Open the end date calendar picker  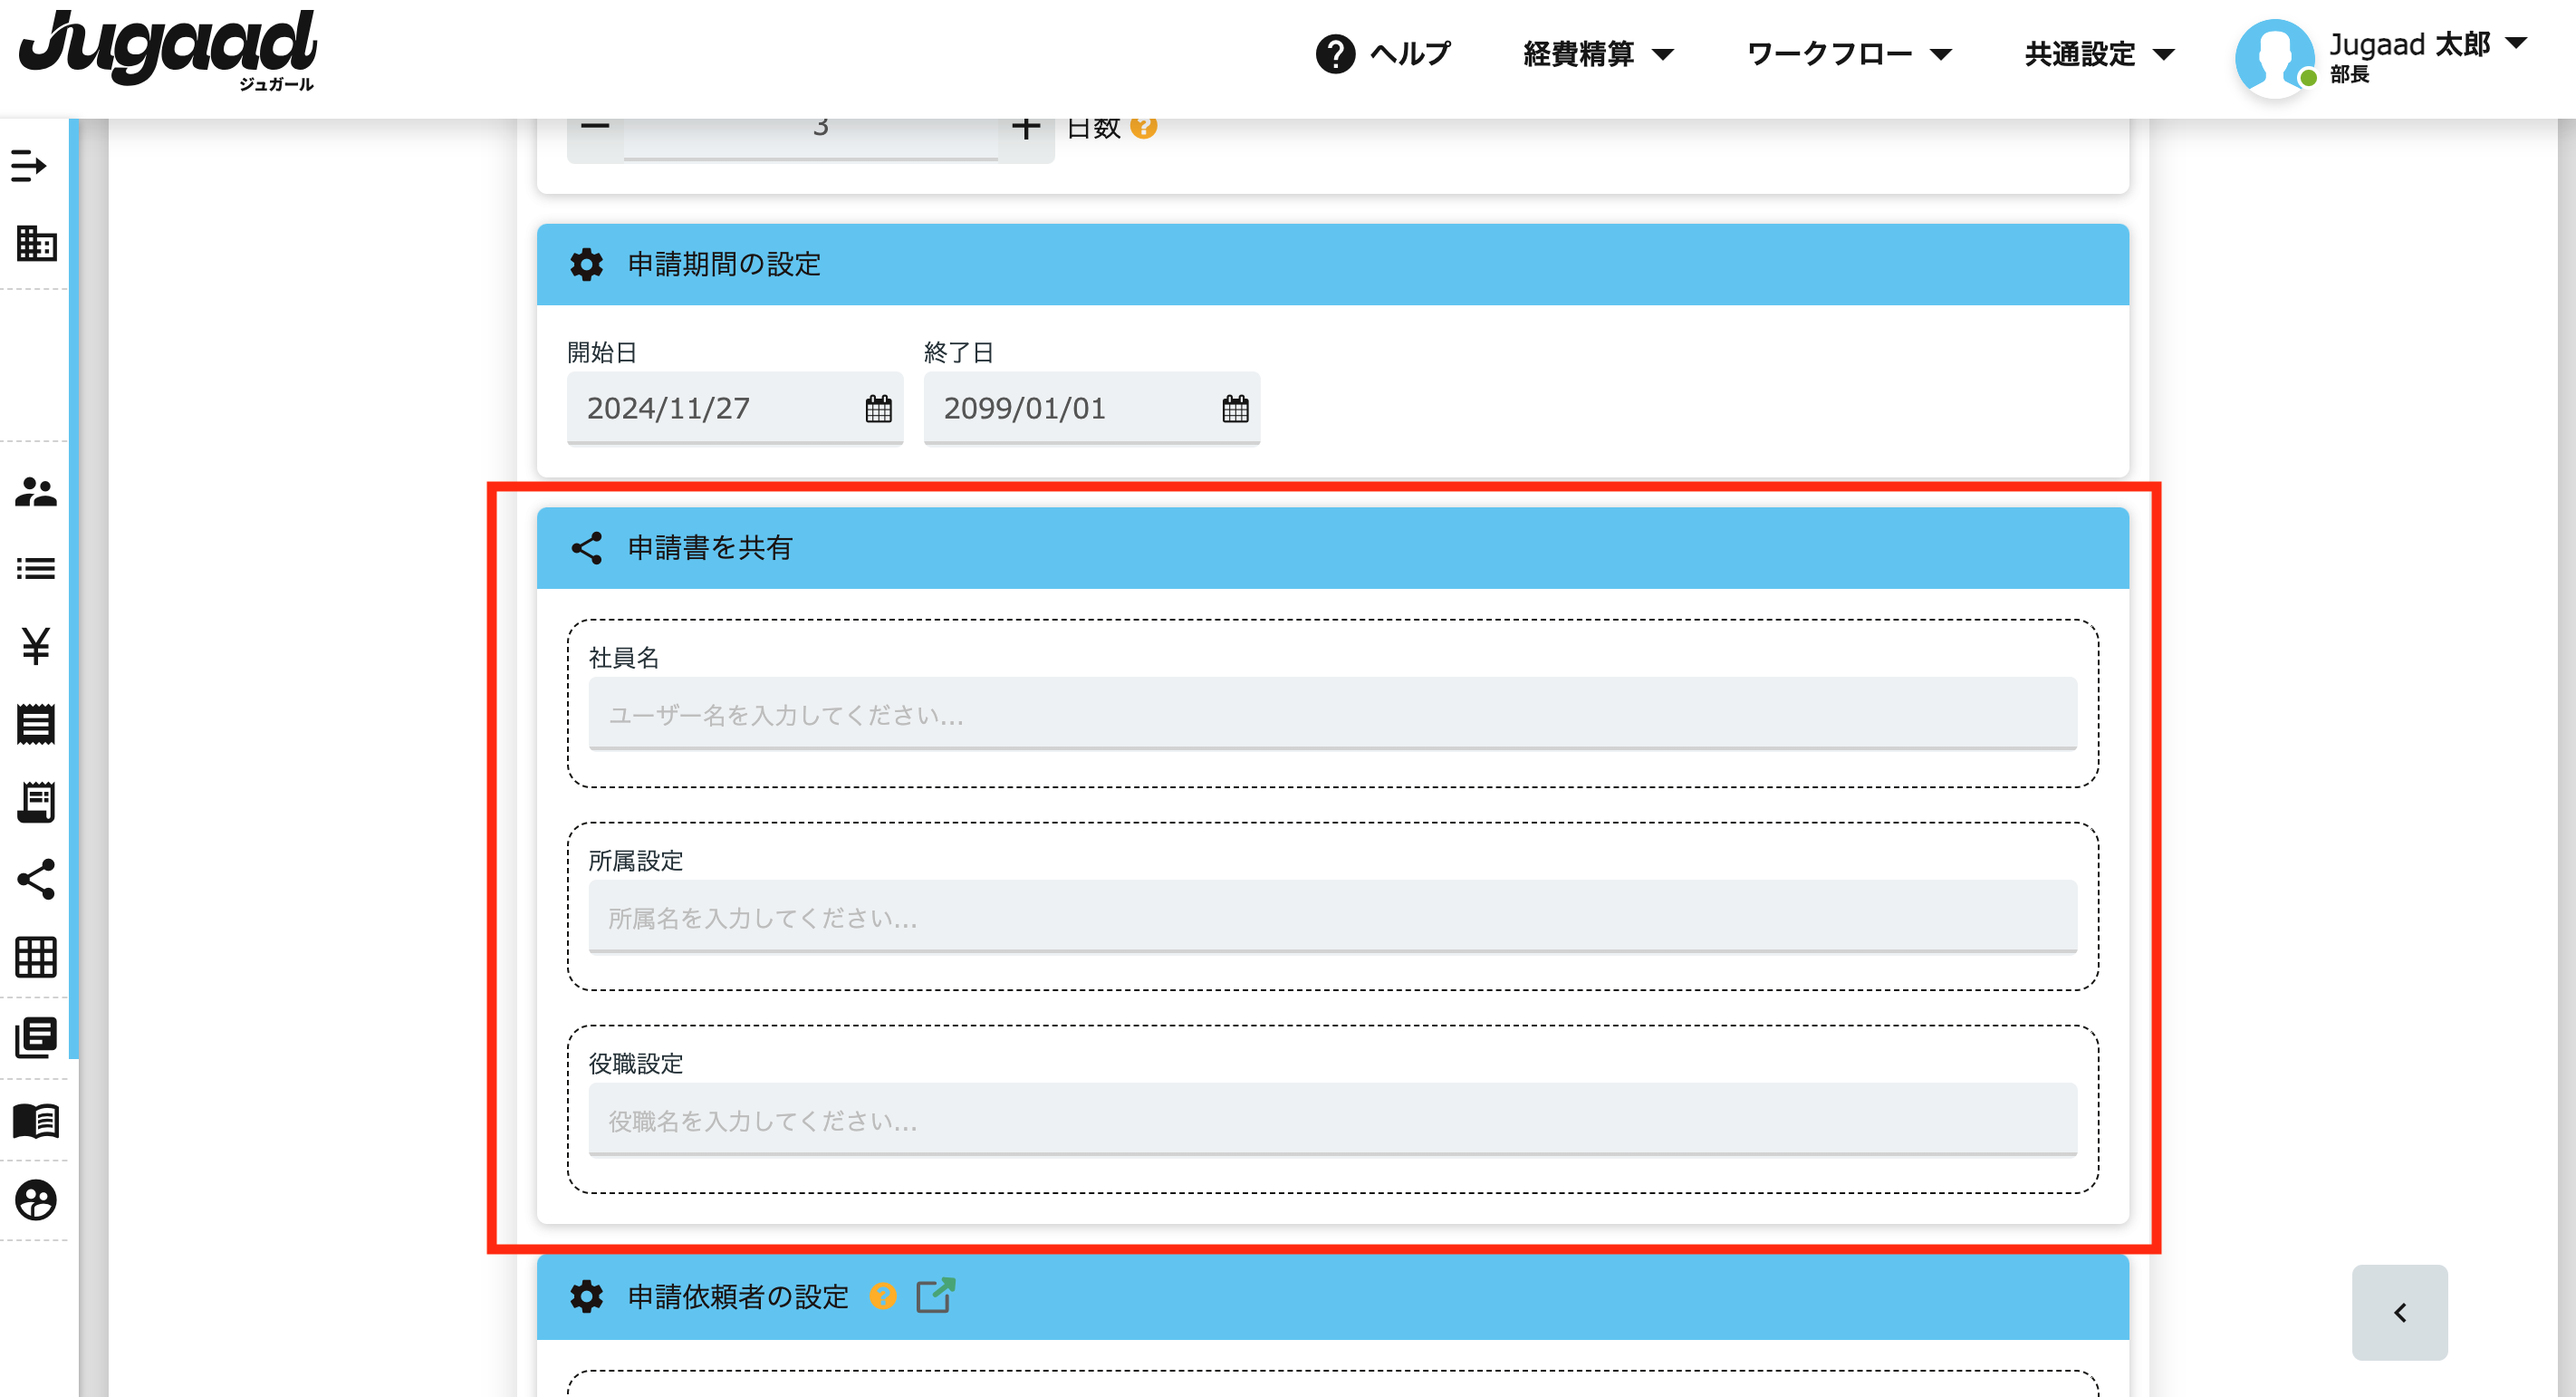pos(1235,409)
